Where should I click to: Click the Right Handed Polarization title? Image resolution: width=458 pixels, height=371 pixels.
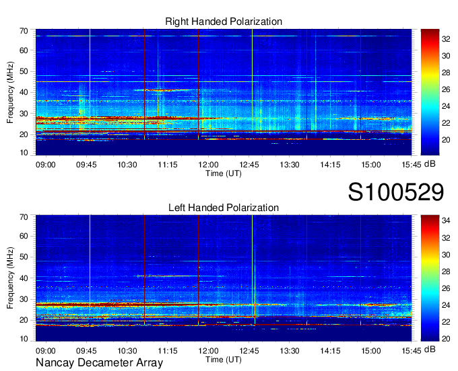(x=224, y=22)
